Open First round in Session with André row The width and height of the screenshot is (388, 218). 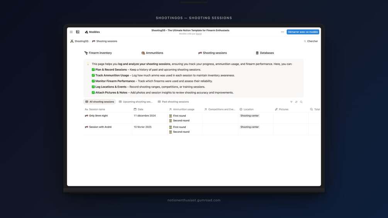point(178,127)
